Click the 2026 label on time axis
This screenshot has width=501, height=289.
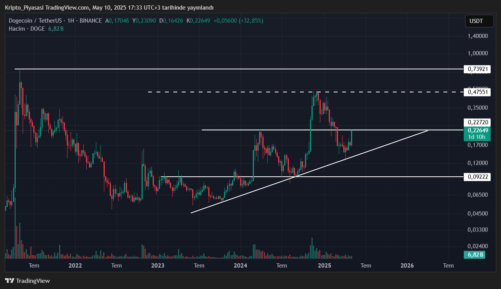[x=407, y=265]
